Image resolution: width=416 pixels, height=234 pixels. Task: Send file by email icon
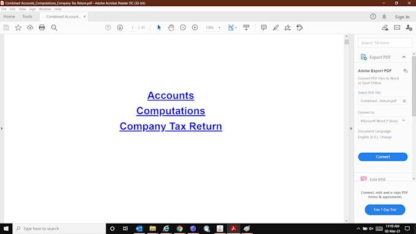click(397, 27)
